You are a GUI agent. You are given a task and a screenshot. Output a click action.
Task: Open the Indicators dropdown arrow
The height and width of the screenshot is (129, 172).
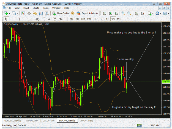click(153, 13)
